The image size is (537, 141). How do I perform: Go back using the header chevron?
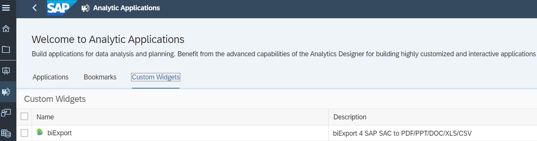click(x=35, y=8)
